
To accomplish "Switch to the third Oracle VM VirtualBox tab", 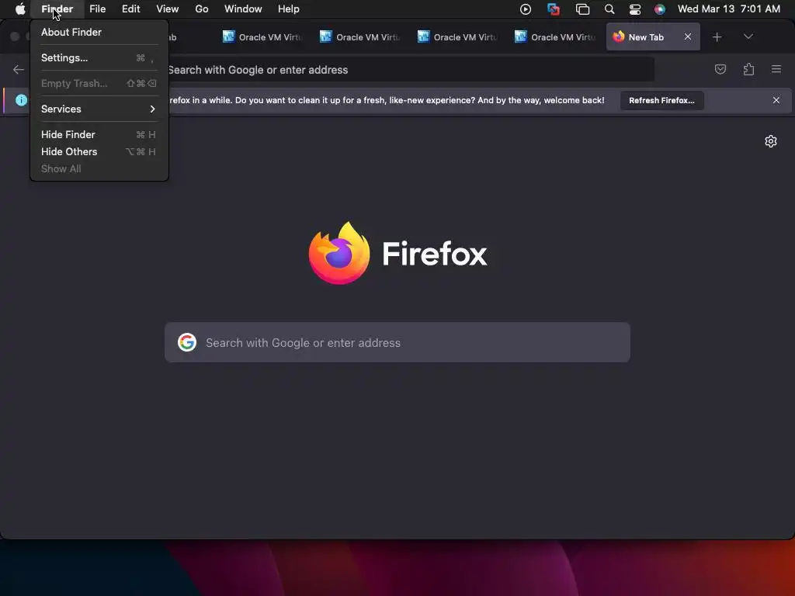I will click(457, 37).
